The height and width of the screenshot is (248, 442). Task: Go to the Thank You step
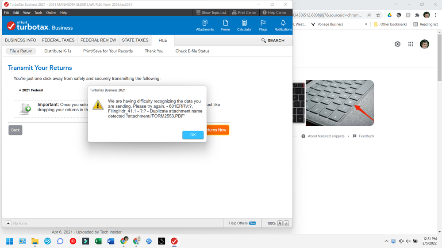coord(154,51)
